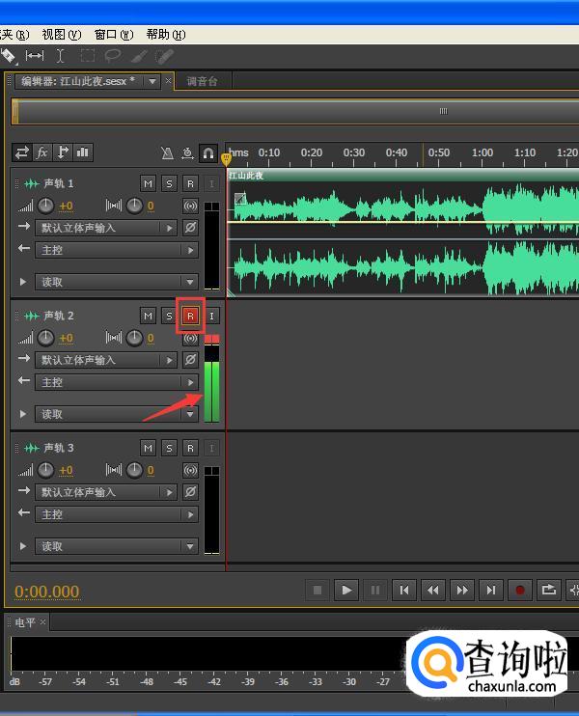Show the track effects (fx) section
The width and height of the screenshot is (579, 716).
[42, 152]
